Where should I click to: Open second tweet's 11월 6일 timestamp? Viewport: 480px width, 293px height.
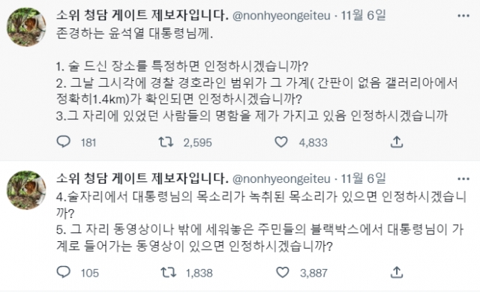[x=363, y=178]
